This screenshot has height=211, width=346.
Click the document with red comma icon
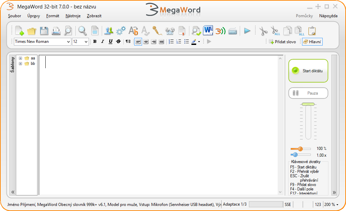click(182, 31)
